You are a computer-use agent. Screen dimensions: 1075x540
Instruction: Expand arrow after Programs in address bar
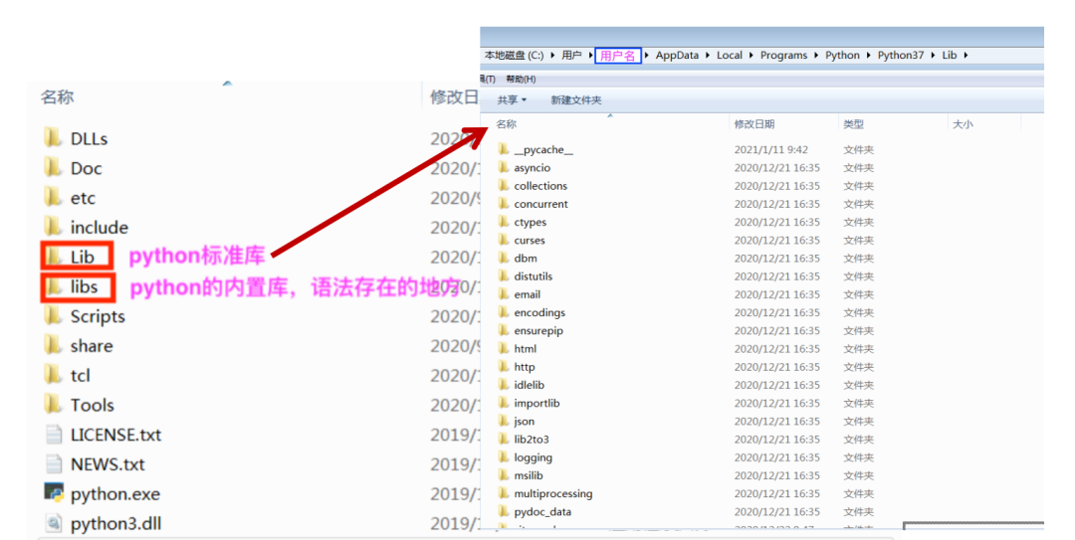coord(816,55)
